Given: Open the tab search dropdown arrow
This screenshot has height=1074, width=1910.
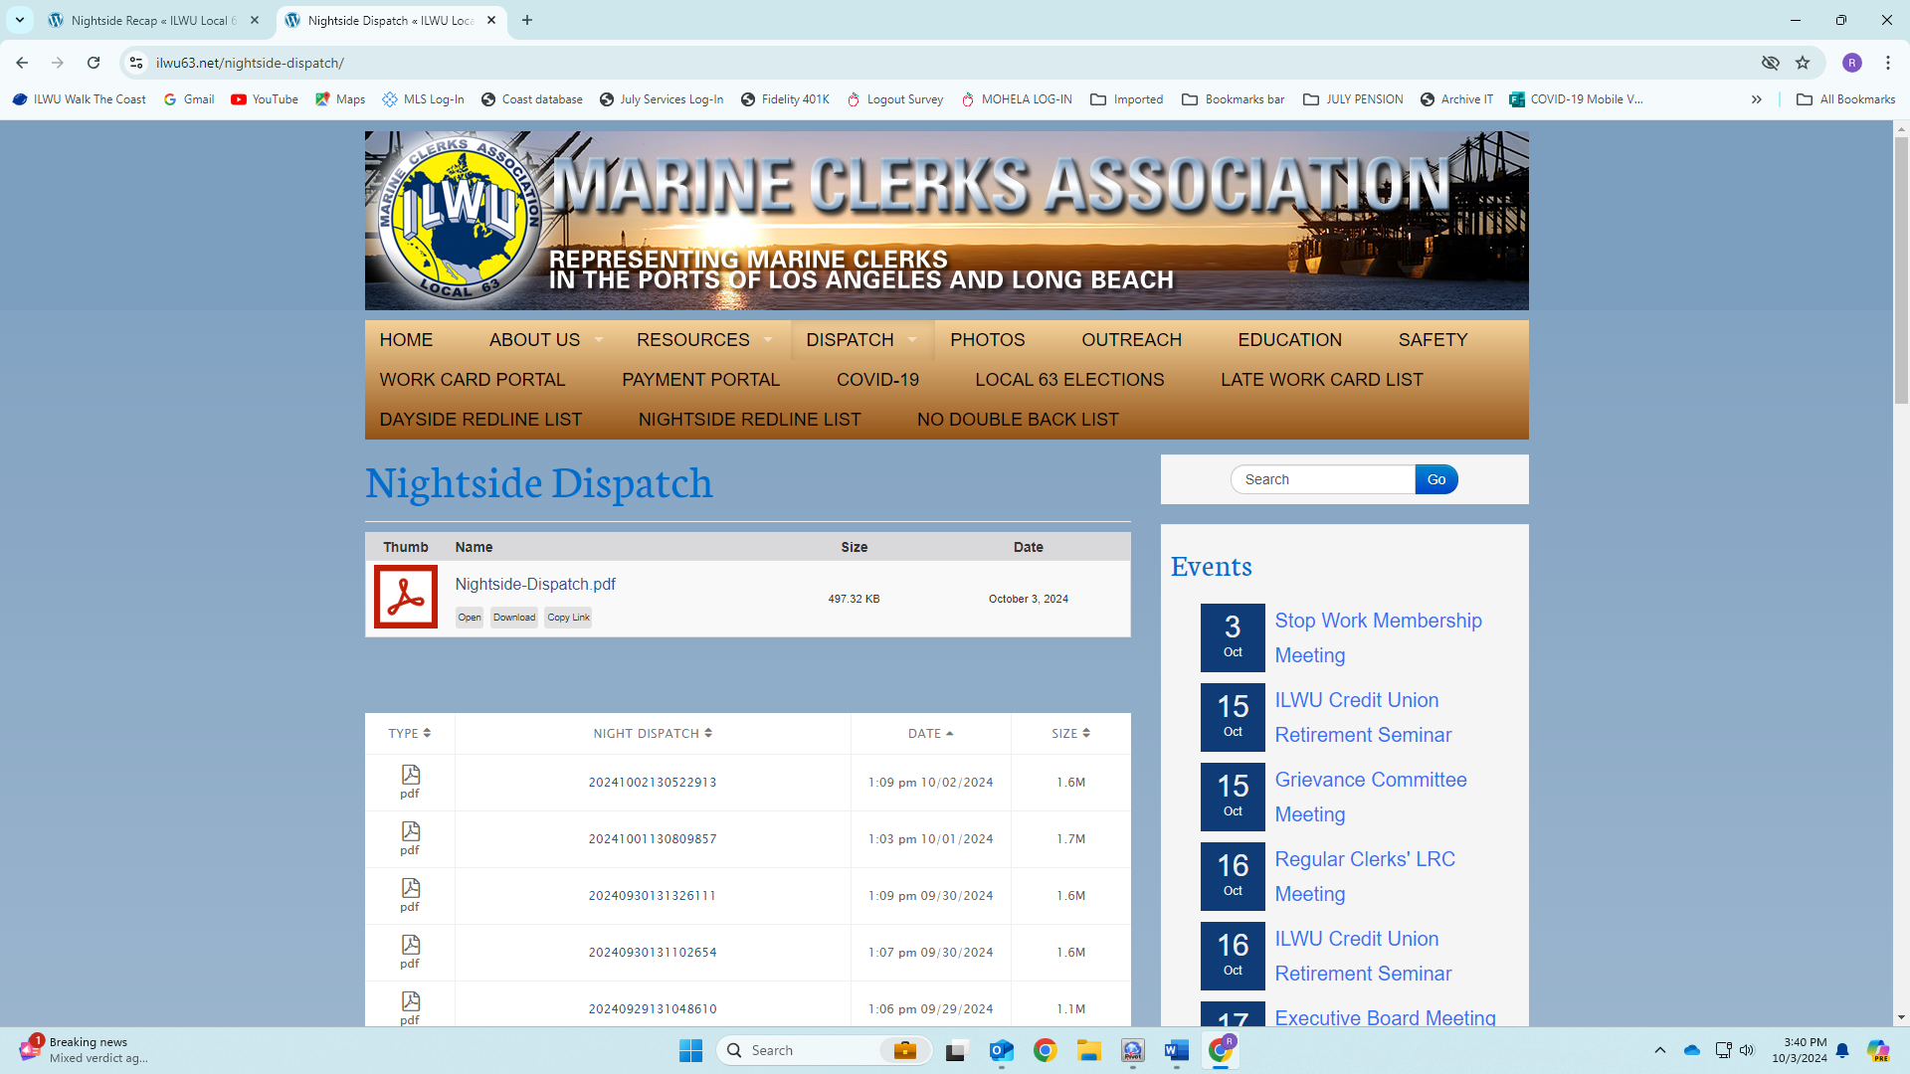Looking at the screenshot, I should pos(20,20).
